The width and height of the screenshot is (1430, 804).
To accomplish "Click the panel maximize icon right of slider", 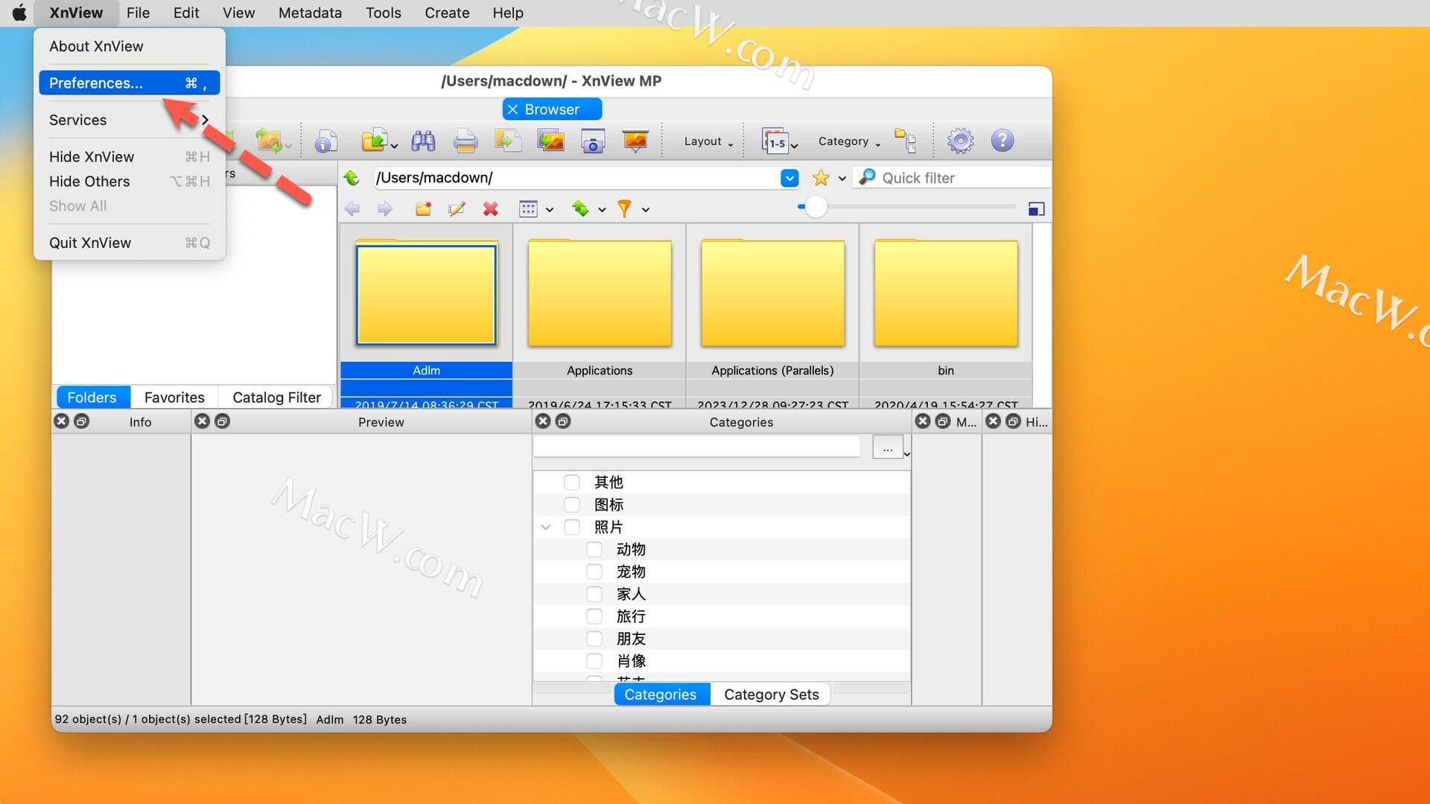I will 1036,209.
